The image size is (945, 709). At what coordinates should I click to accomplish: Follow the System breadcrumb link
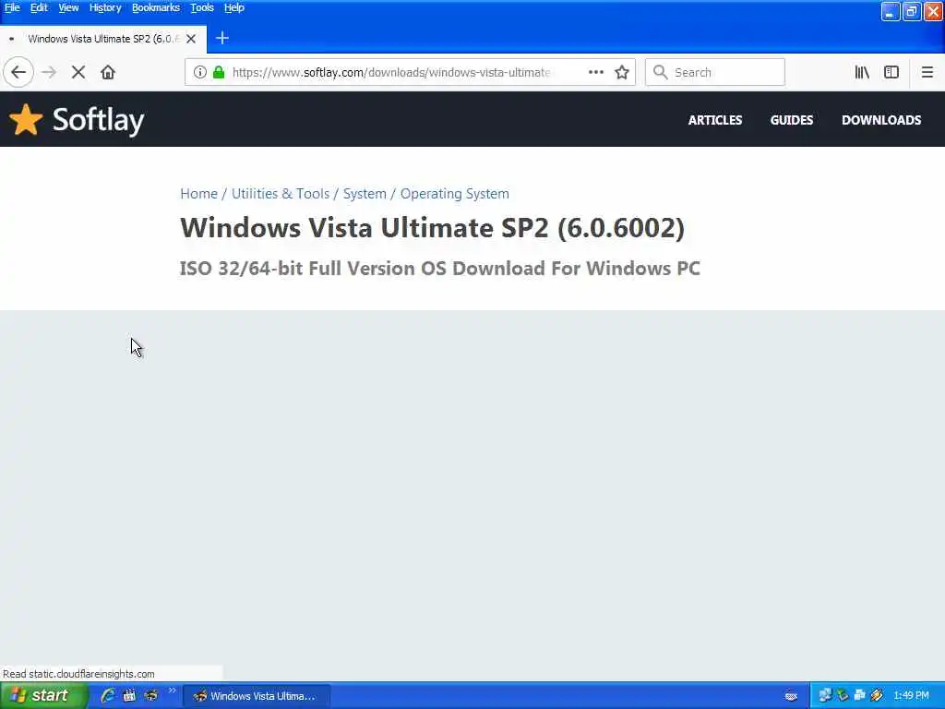coord(365,194)
